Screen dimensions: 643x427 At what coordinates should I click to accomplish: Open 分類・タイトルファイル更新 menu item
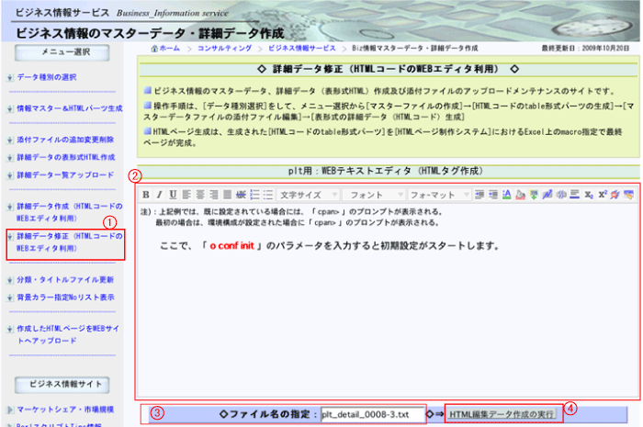[x=65, y=280]
